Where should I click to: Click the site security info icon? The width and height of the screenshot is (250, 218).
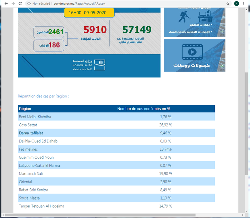[29, 4]
